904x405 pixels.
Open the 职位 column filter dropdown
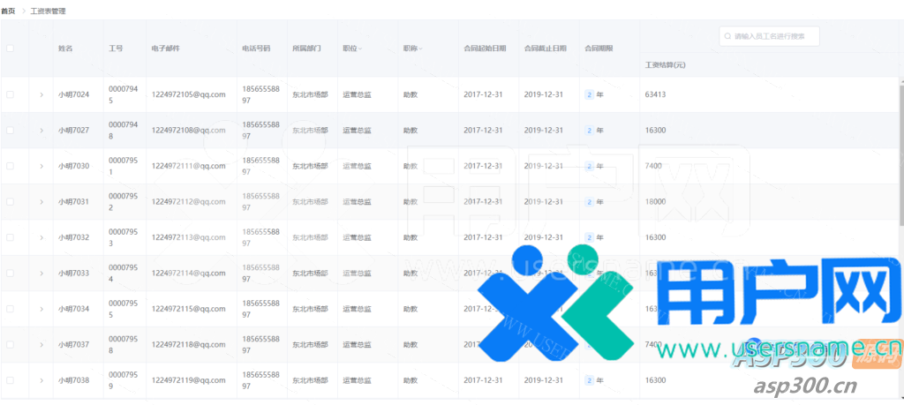tap(360, 49)
